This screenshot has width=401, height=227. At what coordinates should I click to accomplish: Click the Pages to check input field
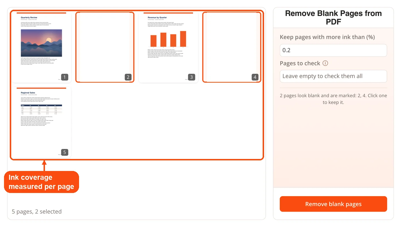pos(333,76)
